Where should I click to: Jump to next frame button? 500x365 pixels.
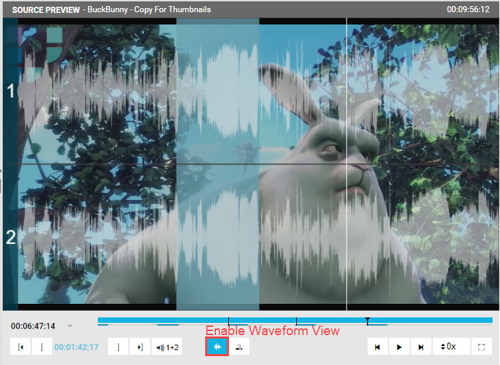(x=421, y=347)
